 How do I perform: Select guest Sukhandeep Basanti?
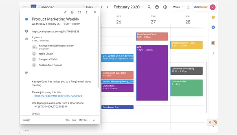point(51,65)
